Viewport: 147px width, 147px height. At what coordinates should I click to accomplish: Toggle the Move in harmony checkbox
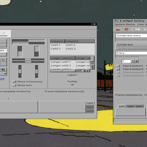pyautogui.click(x=14, y=82)
